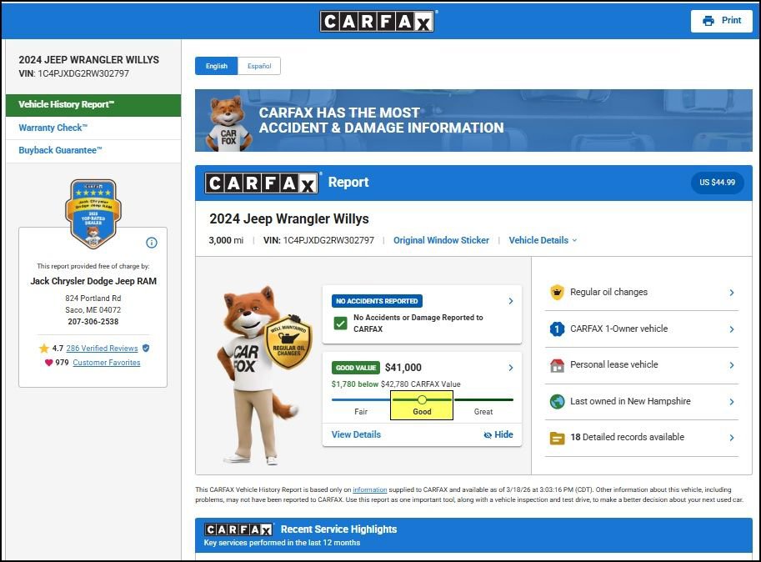Image resolution: width=761 pixels, height=562 pixels.
Task: Click the CARFAX logo in the header
Action: point(378,22)
